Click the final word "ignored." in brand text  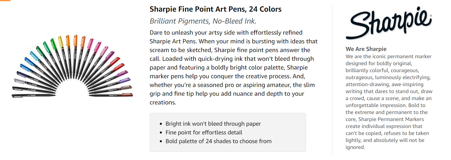[355, 147]
